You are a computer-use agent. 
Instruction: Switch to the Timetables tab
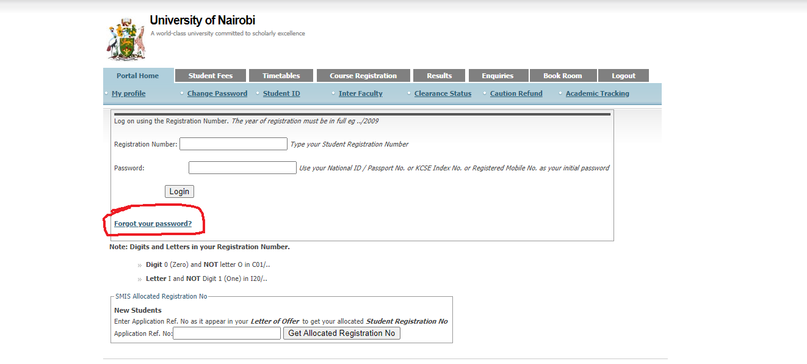(x=281, y=76)
